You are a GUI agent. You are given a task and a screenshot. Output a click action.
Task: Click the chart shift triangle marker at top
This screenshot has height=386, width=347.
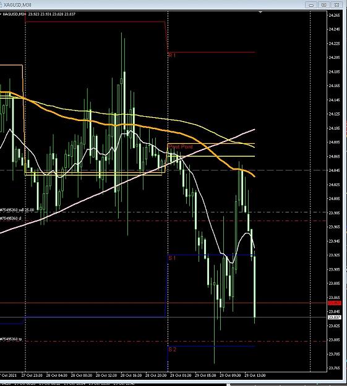260,12
